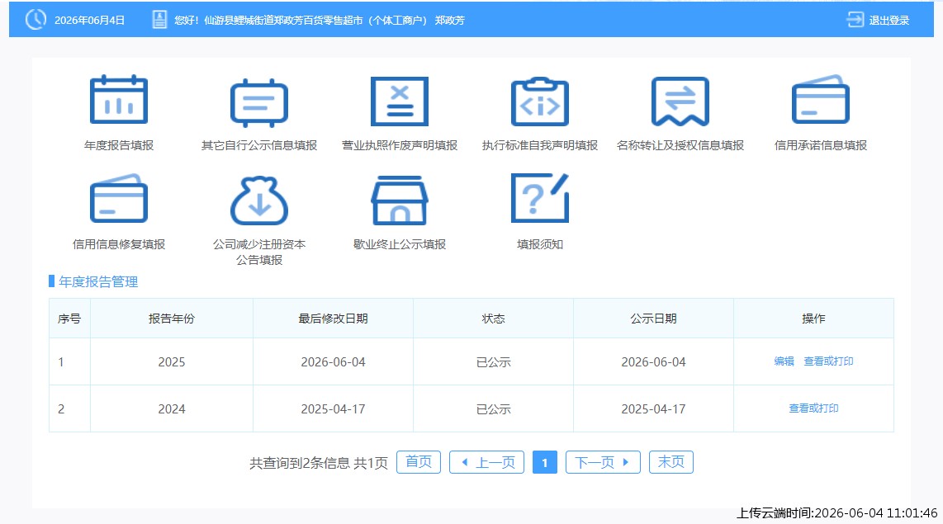Image resolution: width=943 pixels, height=524 pixels.
Task: Open the 名称转让及授权信息填报 icon
Action: [680, 101]
